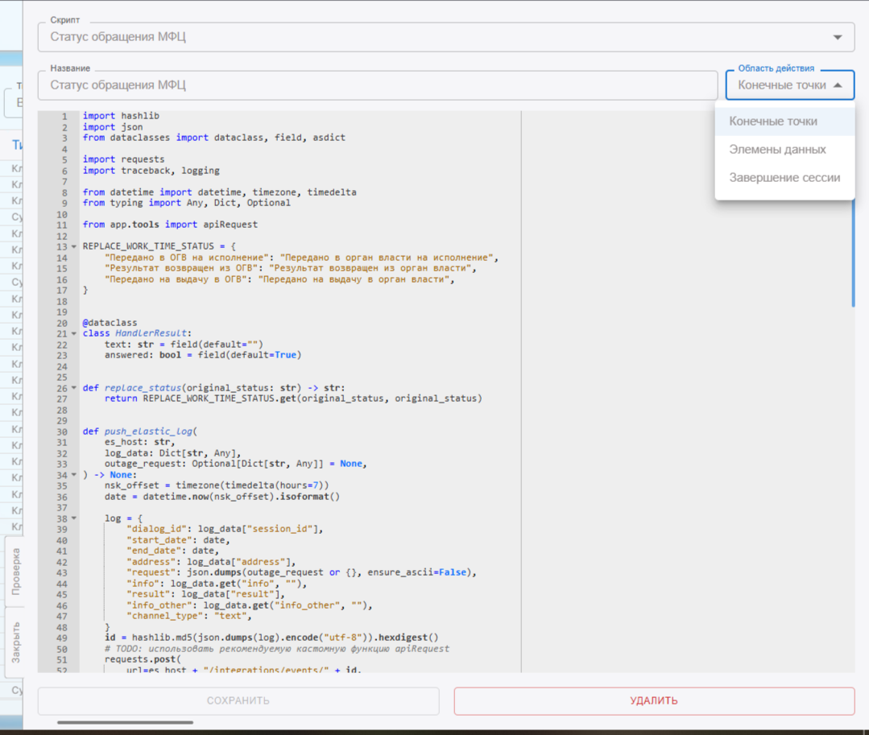Choose Элемены данных from the list

tap(776, 150)
